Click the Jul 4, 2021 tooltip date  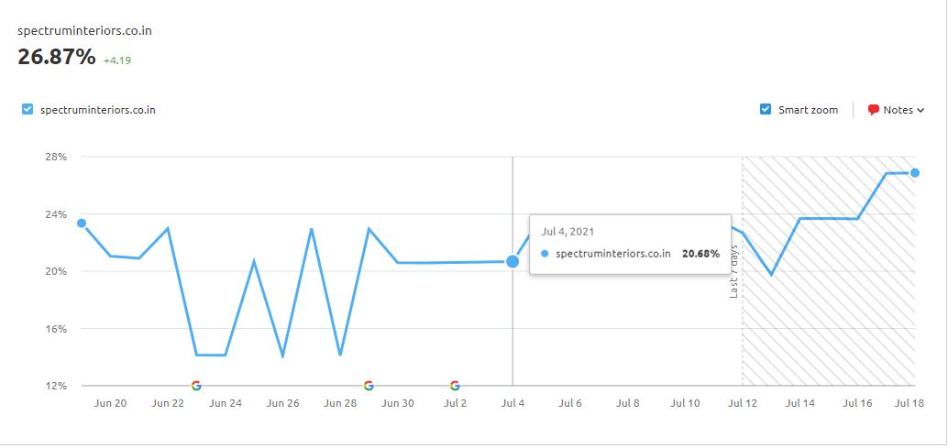(x=568, y=232)
